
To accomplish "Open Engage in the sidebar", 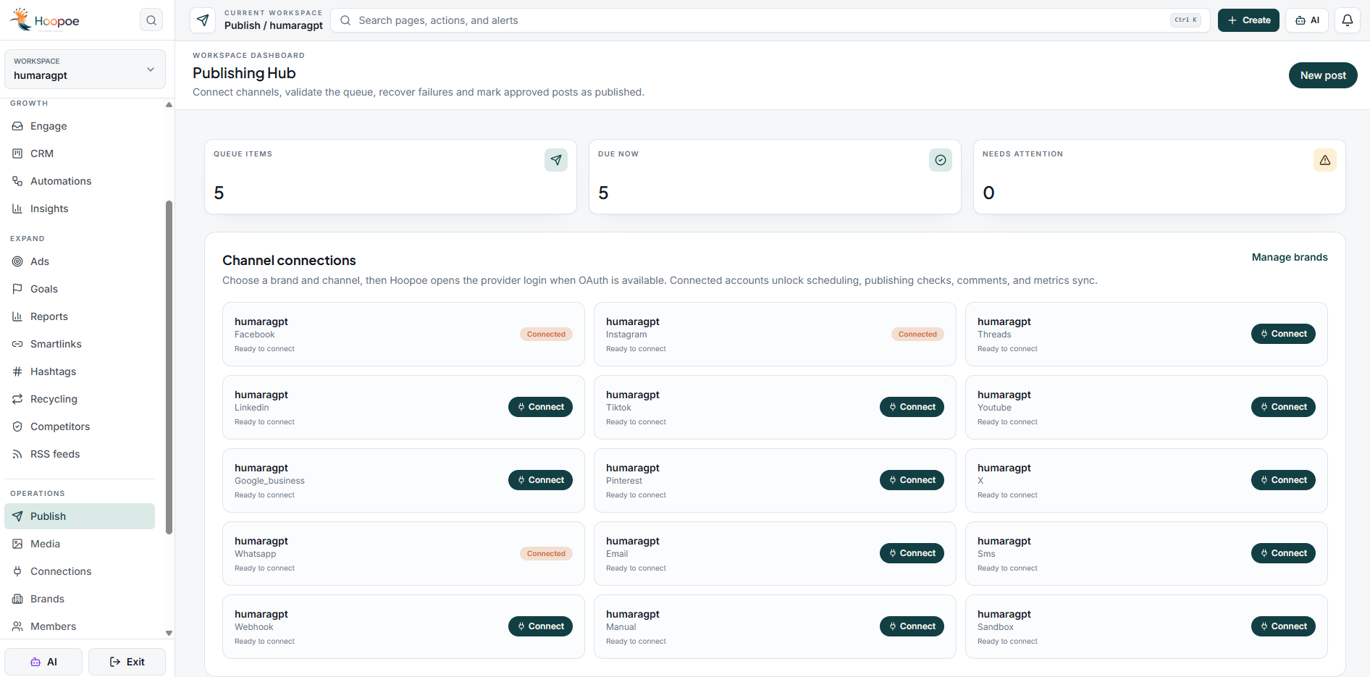I will [80, 126].
